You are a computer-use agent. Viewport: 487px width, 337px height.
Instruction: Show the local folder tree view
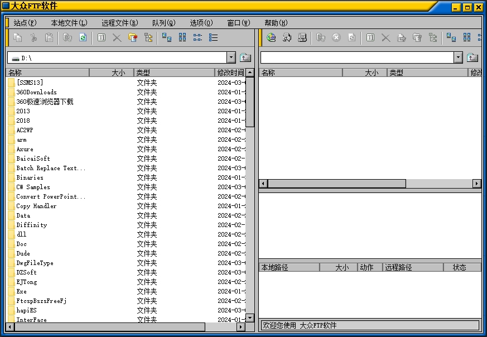pos(148,38)
